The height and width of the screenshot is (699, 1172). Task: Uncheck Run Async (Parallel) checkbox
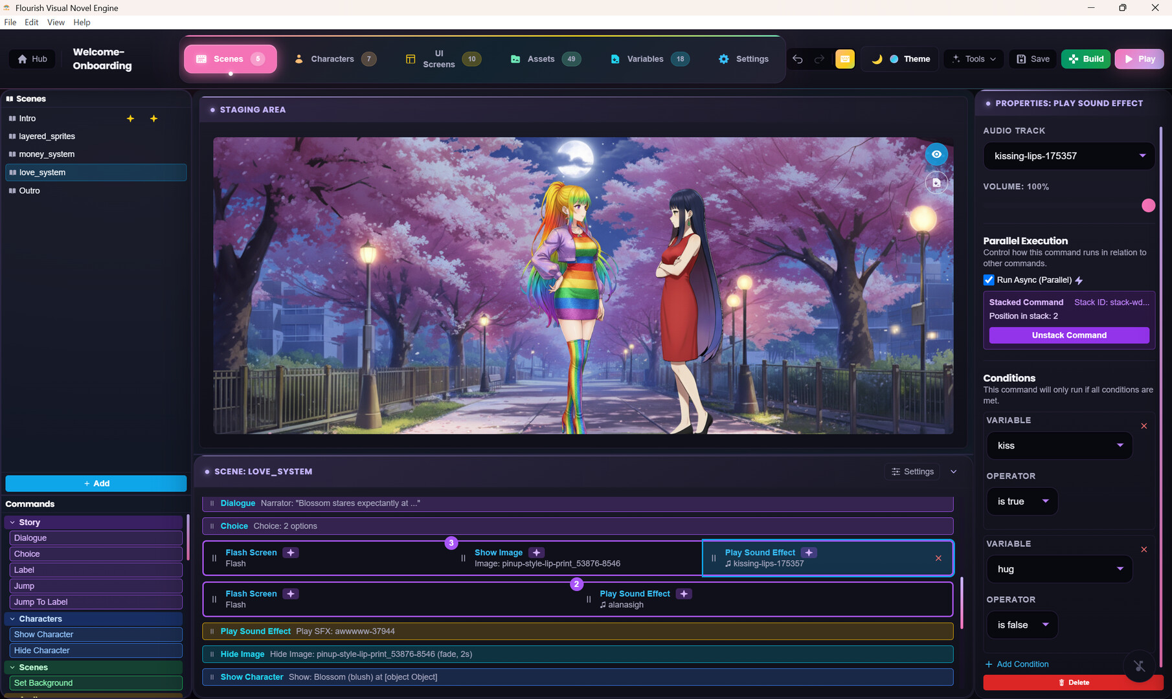tap(989, 280)
